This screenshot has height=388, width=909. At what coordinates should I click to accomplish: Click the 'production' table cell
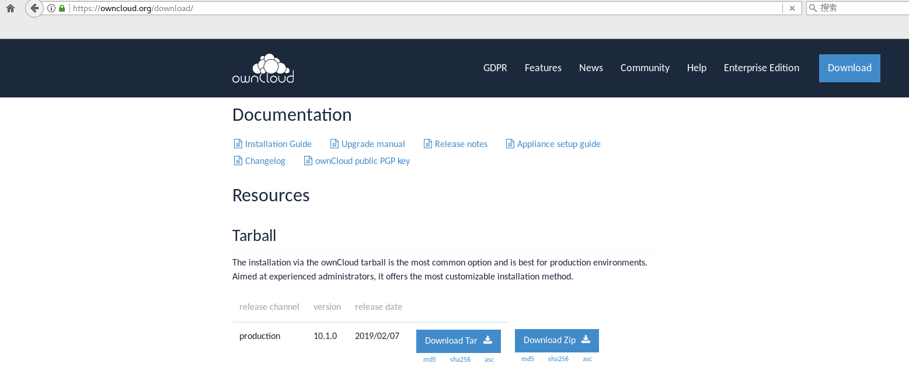point(260,336)
